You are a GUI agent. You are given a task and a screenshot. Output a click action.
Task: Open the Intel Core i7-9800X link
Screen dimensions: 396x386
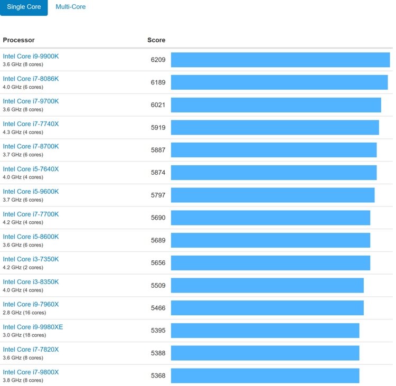[x=31, y=372]
